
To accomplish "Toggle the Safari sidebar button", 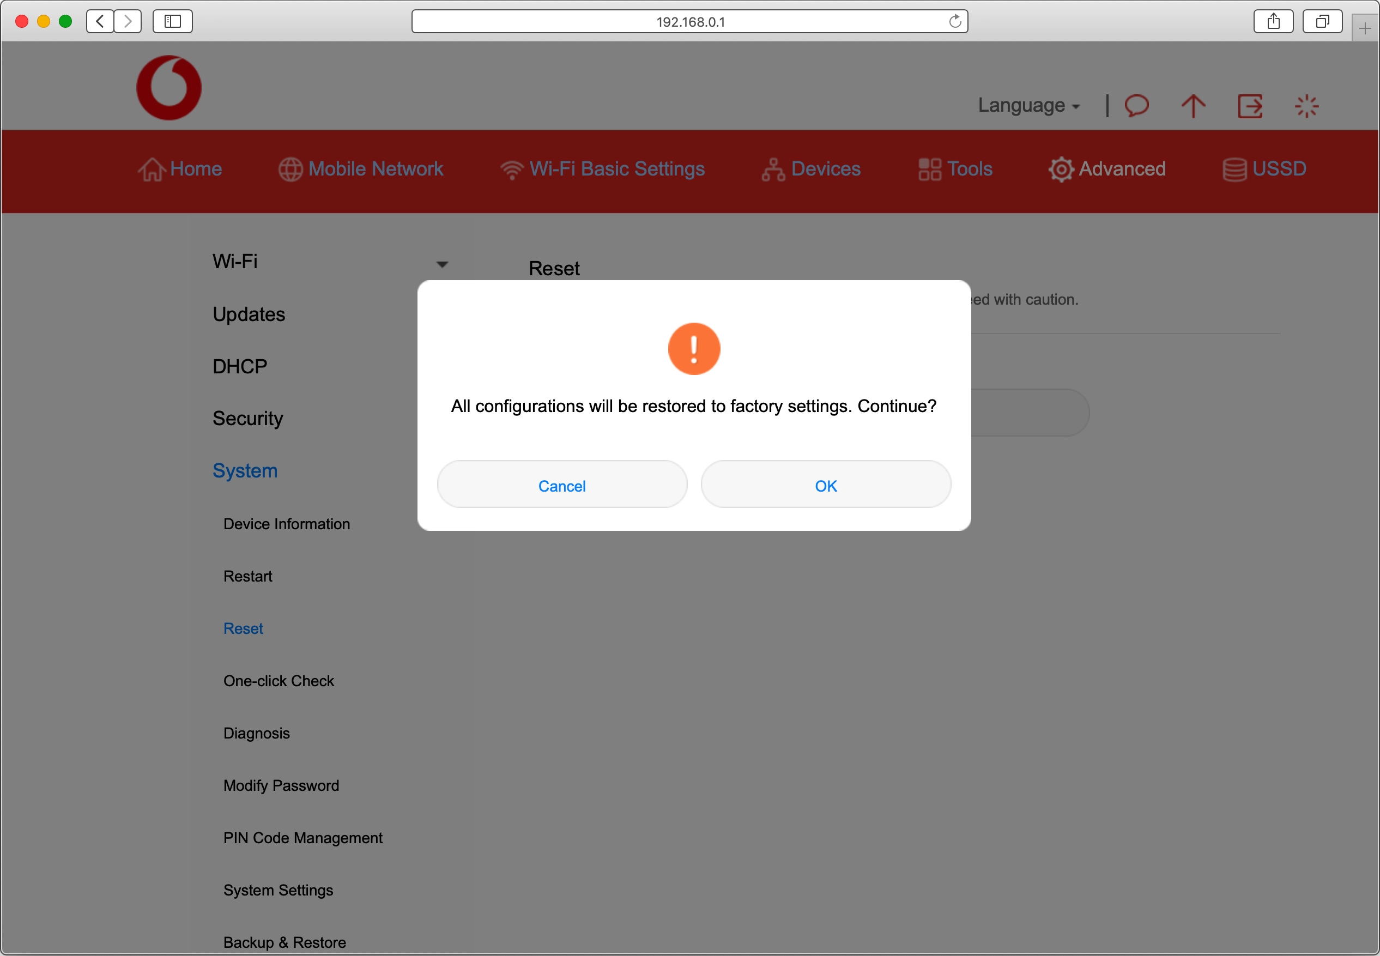I will point(172,22).
